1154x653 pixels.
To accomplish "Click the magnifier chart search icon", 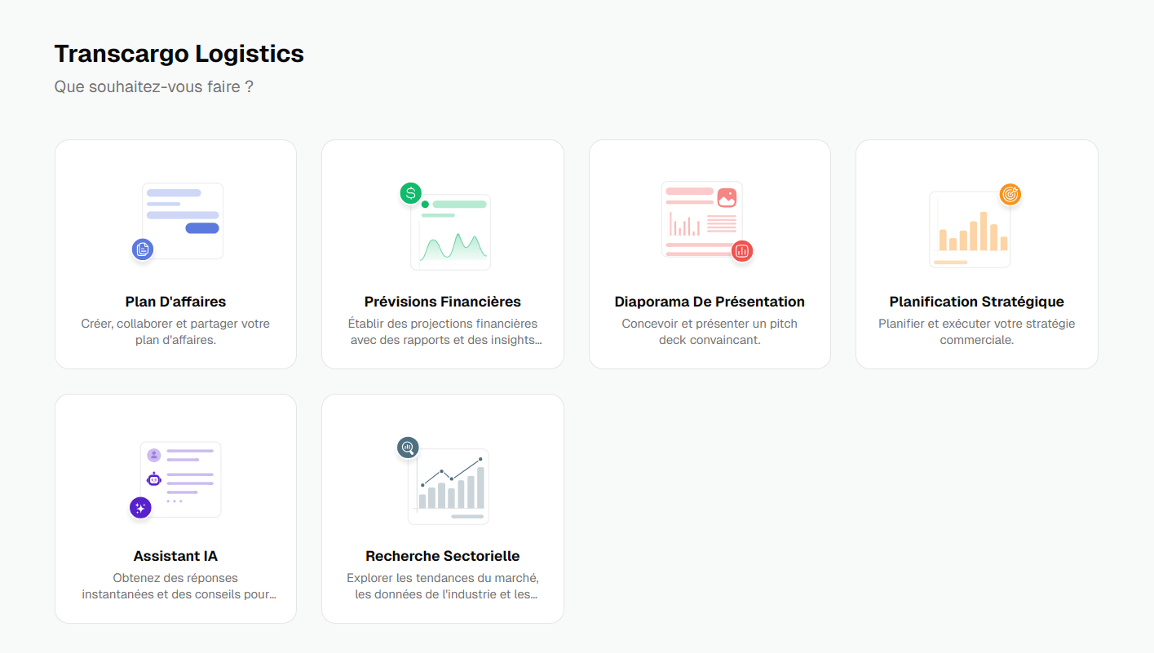I will pyautogui.click(x=408, y=448).
